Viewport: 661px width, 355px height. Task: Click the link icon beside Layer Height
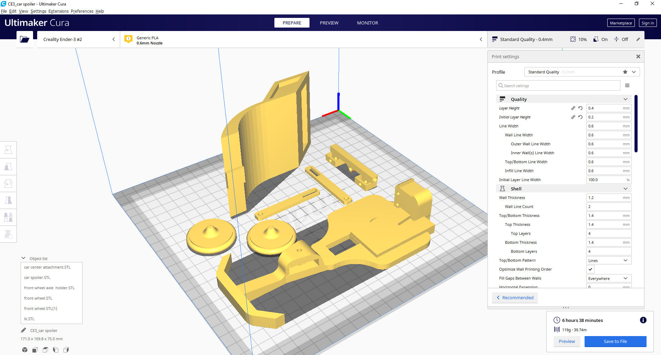(x=573, y=108)
